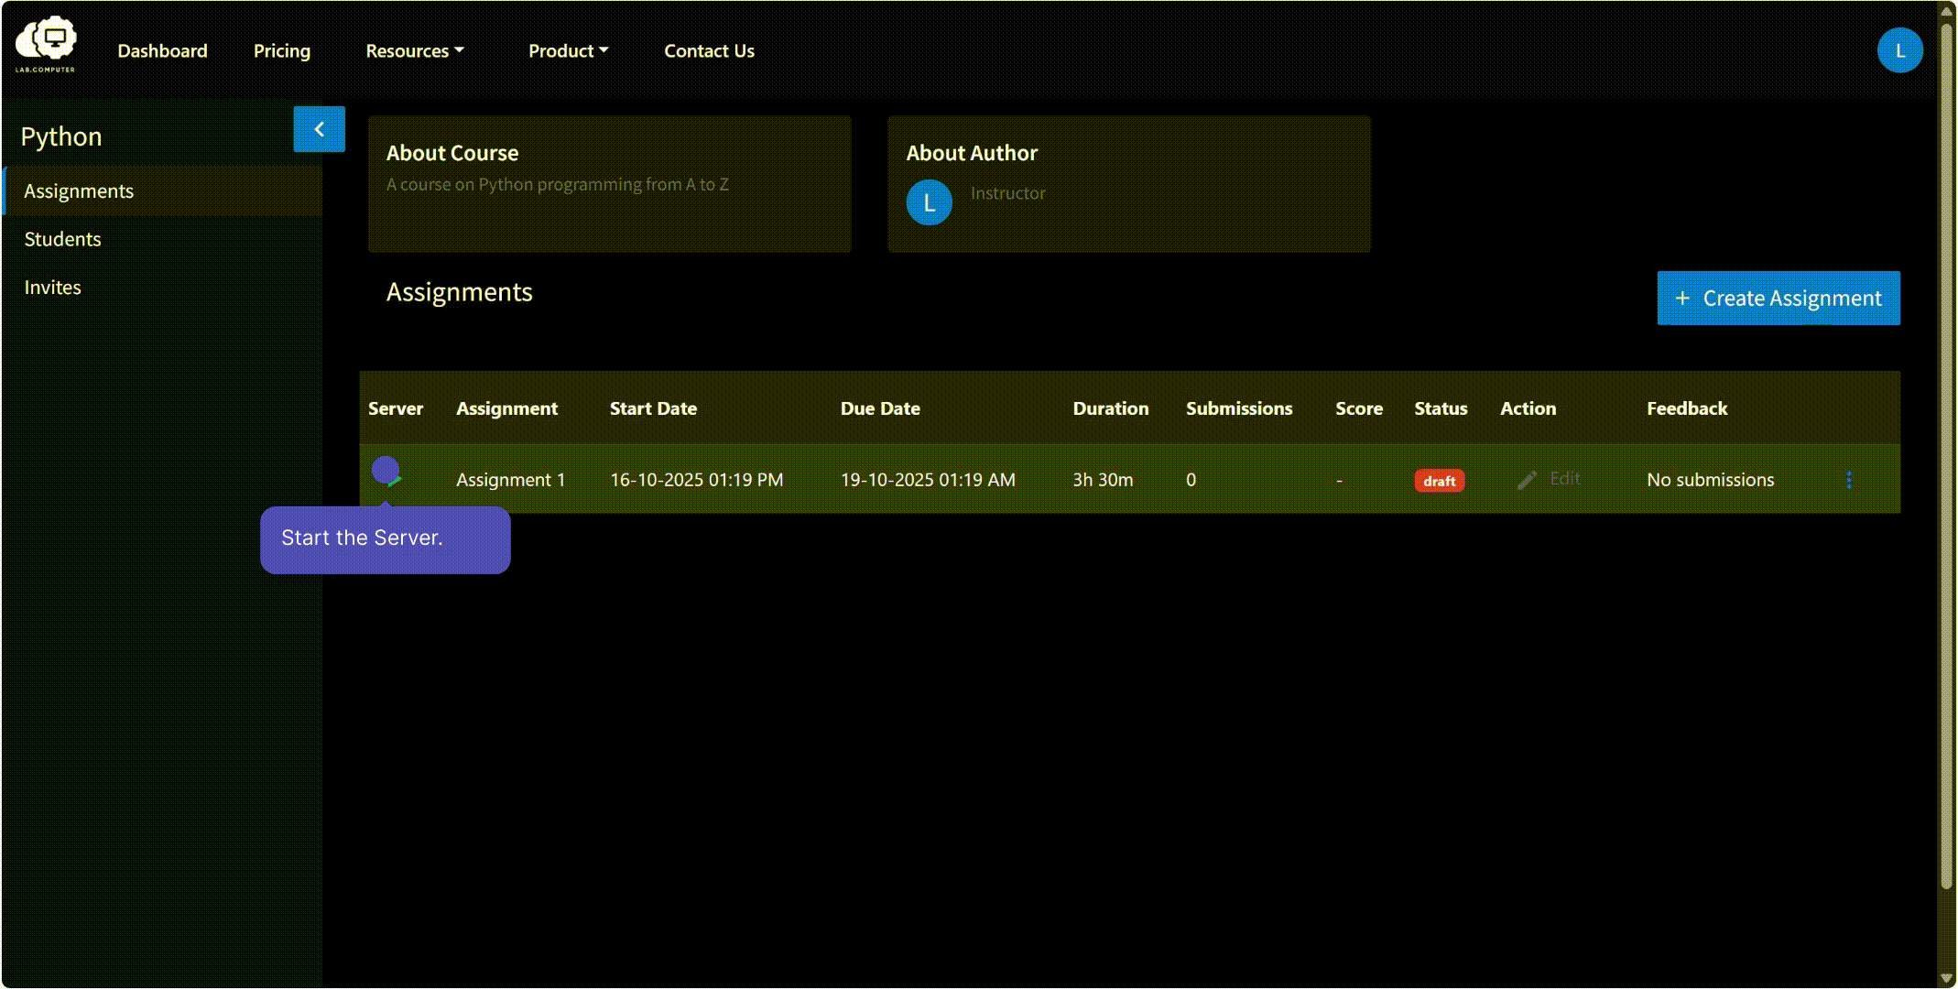Click the Duration column header
The image size is (1958, 989).
pyautogui.click(x=1111, y=408)
